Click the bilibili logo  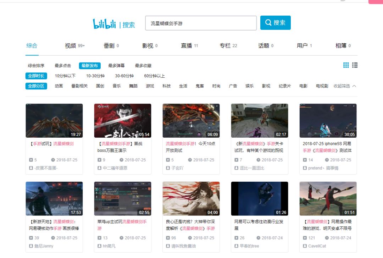click(104, 24)
